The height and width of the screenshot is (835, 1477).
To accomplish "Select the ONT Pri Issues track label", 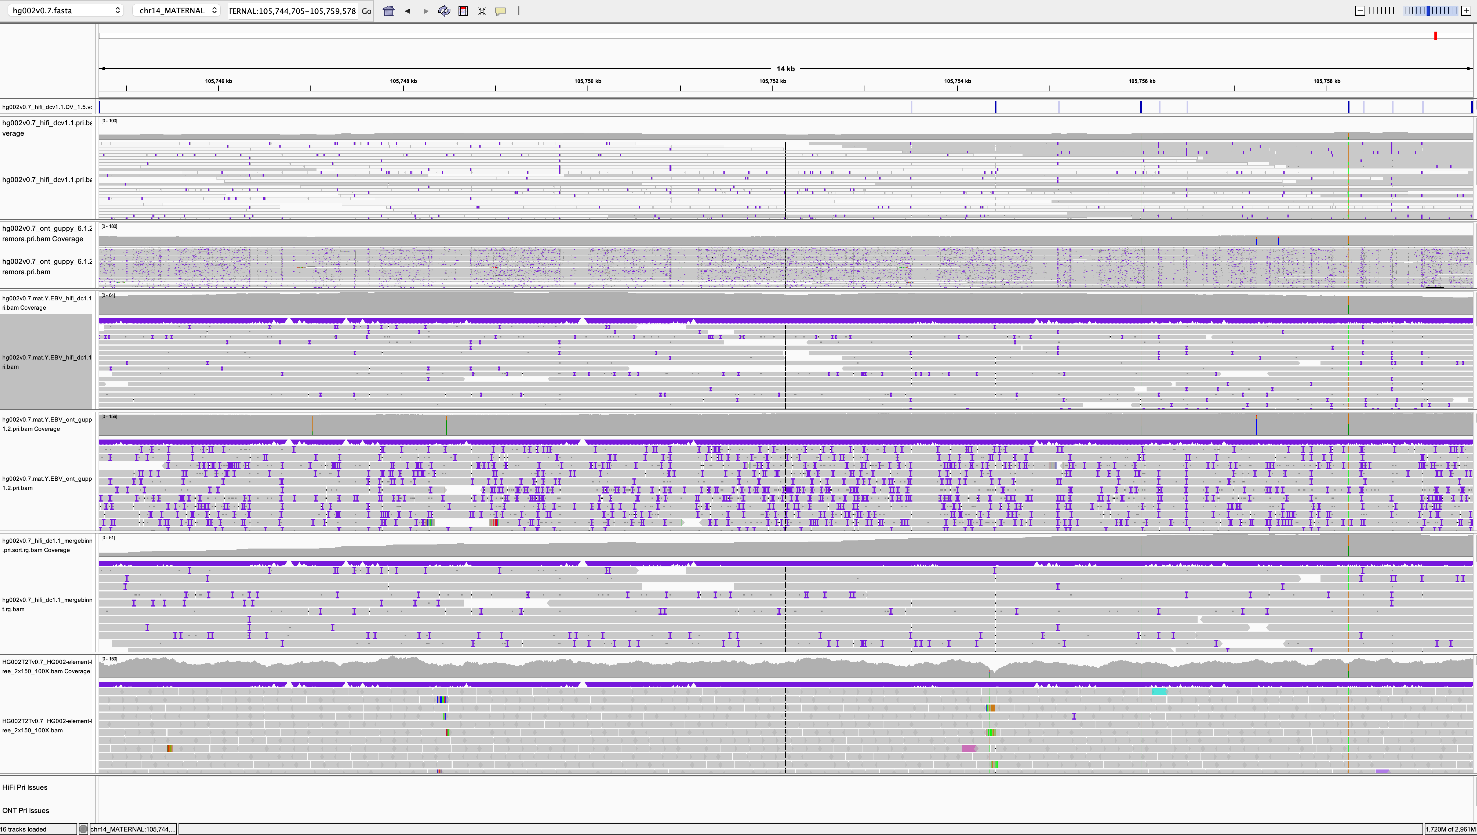I will tap(25, 810).
